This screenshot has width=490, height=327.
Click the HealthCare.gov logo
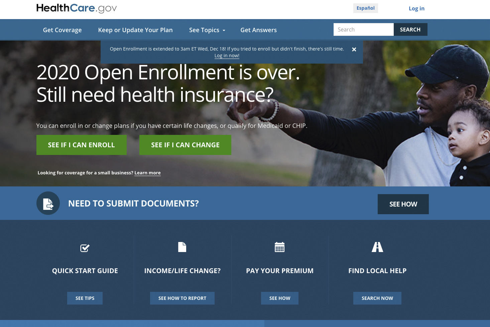point(76,8)
